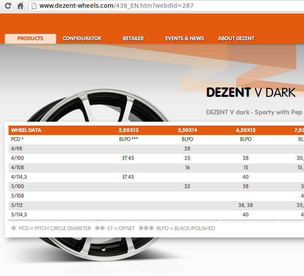Click the 'ET = OFFSET' footnote

click(x=121, y=228)
